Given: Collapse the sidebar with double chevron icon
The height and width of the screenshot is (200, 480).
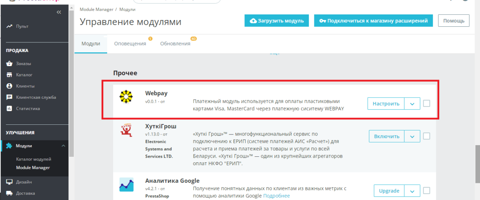Looking at the screenshot, I should [59, 12].
